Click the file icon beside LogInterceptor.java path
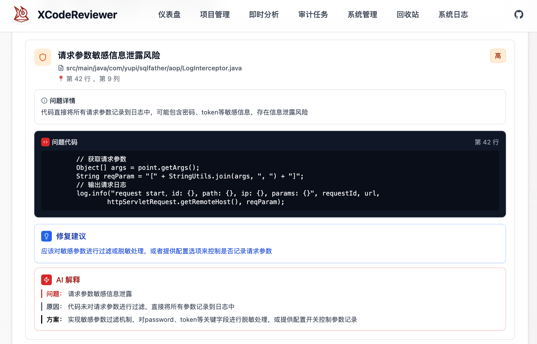Viewport: 537px width, 344px height. point(61,68)
